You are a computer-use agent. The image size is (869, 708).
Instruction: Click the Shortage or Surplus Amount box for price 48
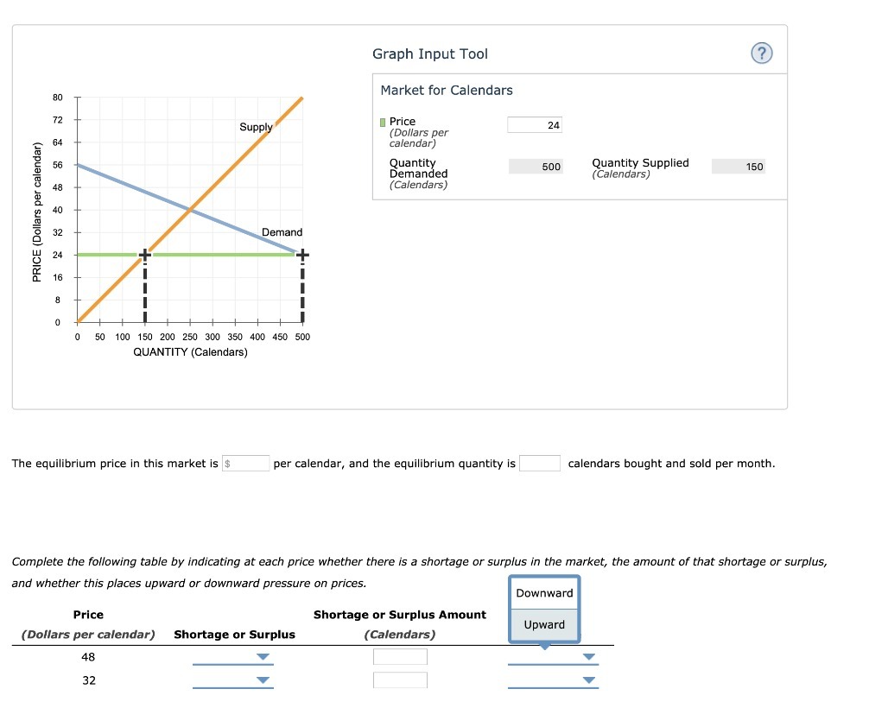[400, 657]
